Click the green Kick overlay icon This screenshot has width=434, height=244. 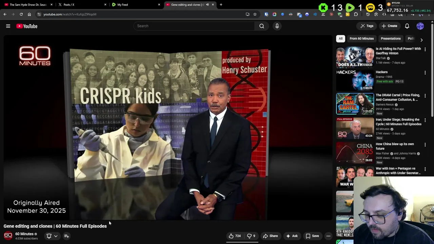(x=323, y=7)
